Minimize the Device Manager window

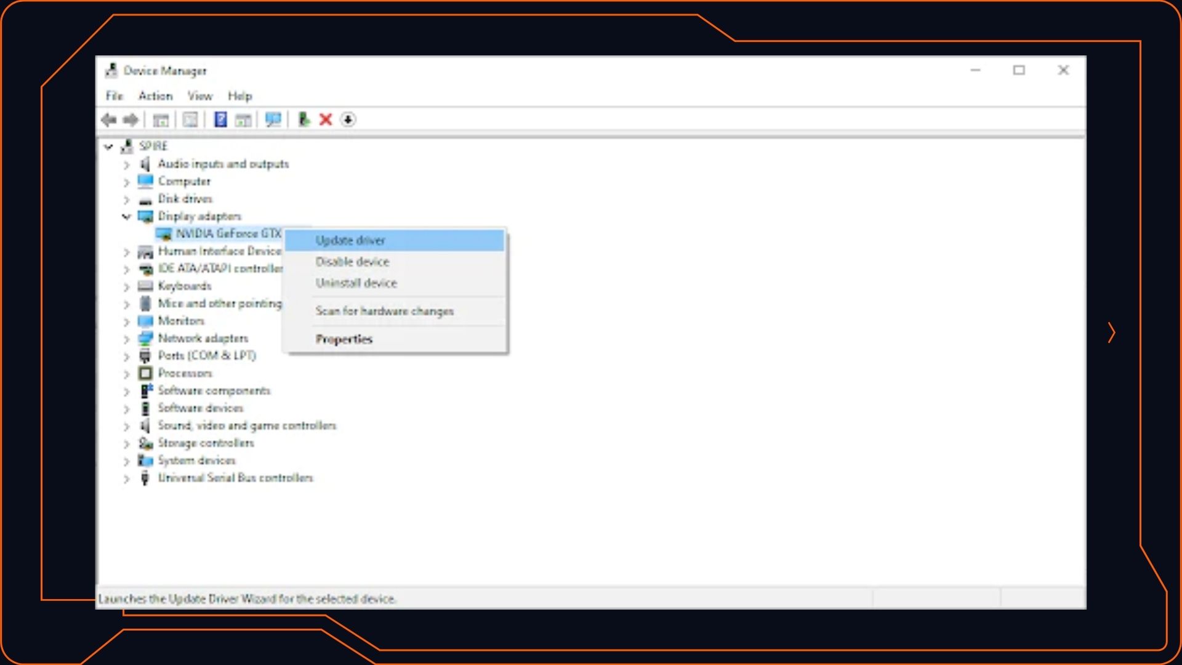click(975, 70)
